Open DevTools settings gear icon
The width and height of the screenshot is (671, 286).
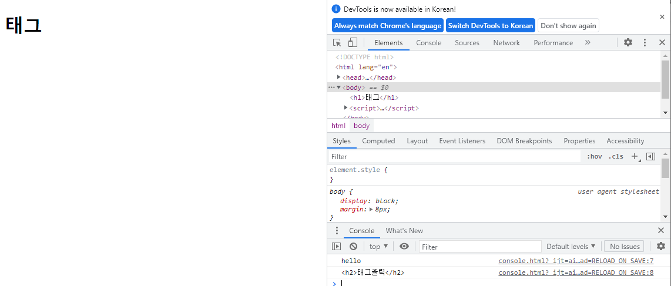[628, 42]
